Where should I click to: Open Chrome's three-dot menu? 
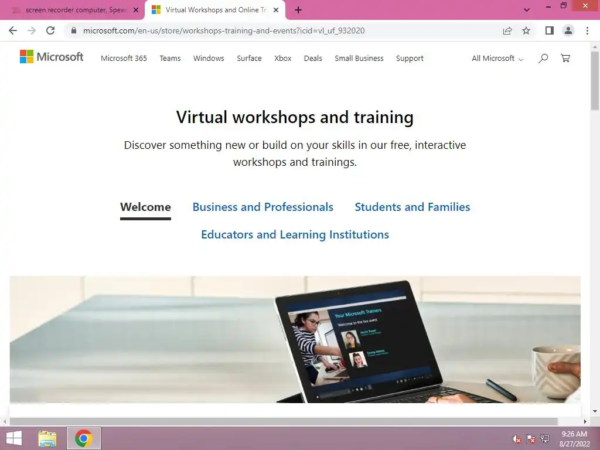click(587, 30)
